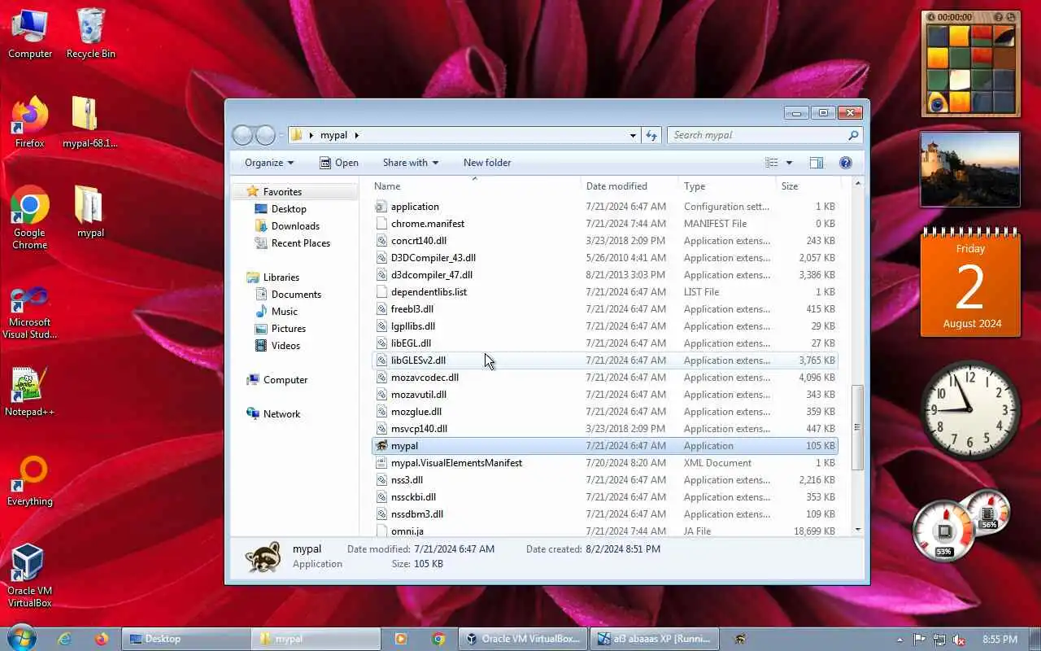This screenshot has width=1041, height=651.
Task: Open the Computer desktop icon
Action: 30,33
